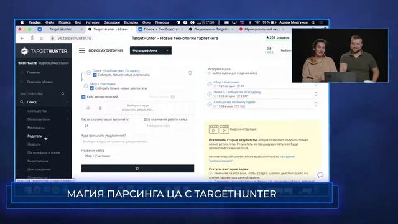Open Новости tool in sidebar
This screenshot has width=398, height=224.
pos(34,144)
